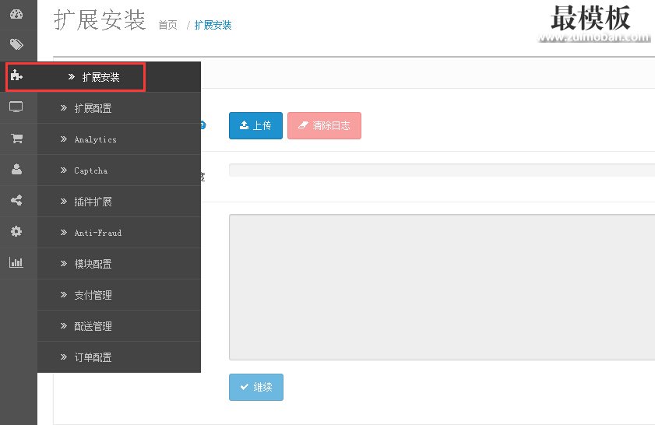Select 扩展配置 from the extensions menu

[x=93, y=108]
